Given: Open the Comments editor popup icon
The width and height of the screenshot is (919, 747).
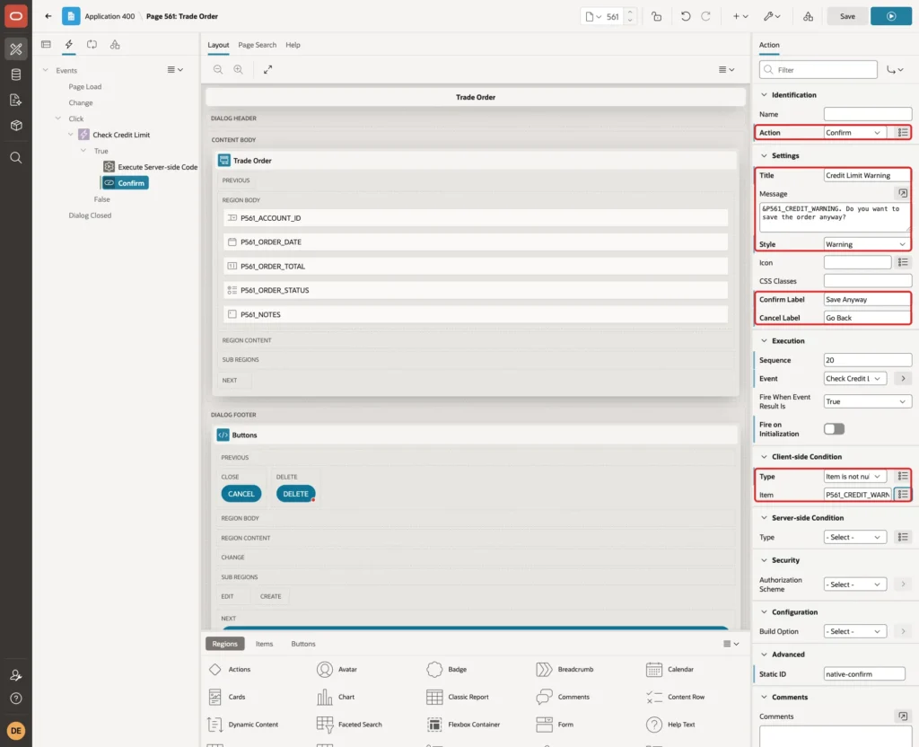Looking at the screenshot, I should point(903,716).
